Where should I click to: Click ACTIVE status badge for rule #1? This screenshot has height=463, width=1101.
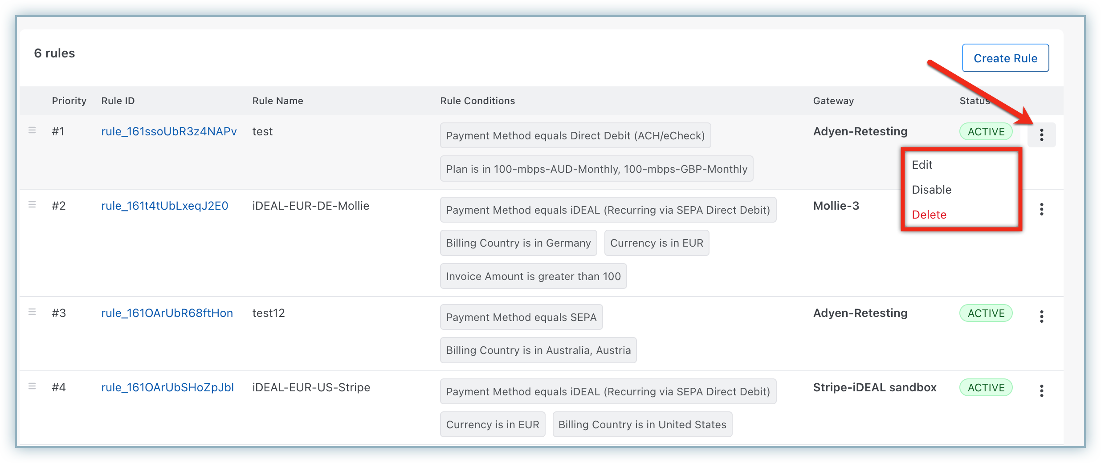(x=986, y=132)
